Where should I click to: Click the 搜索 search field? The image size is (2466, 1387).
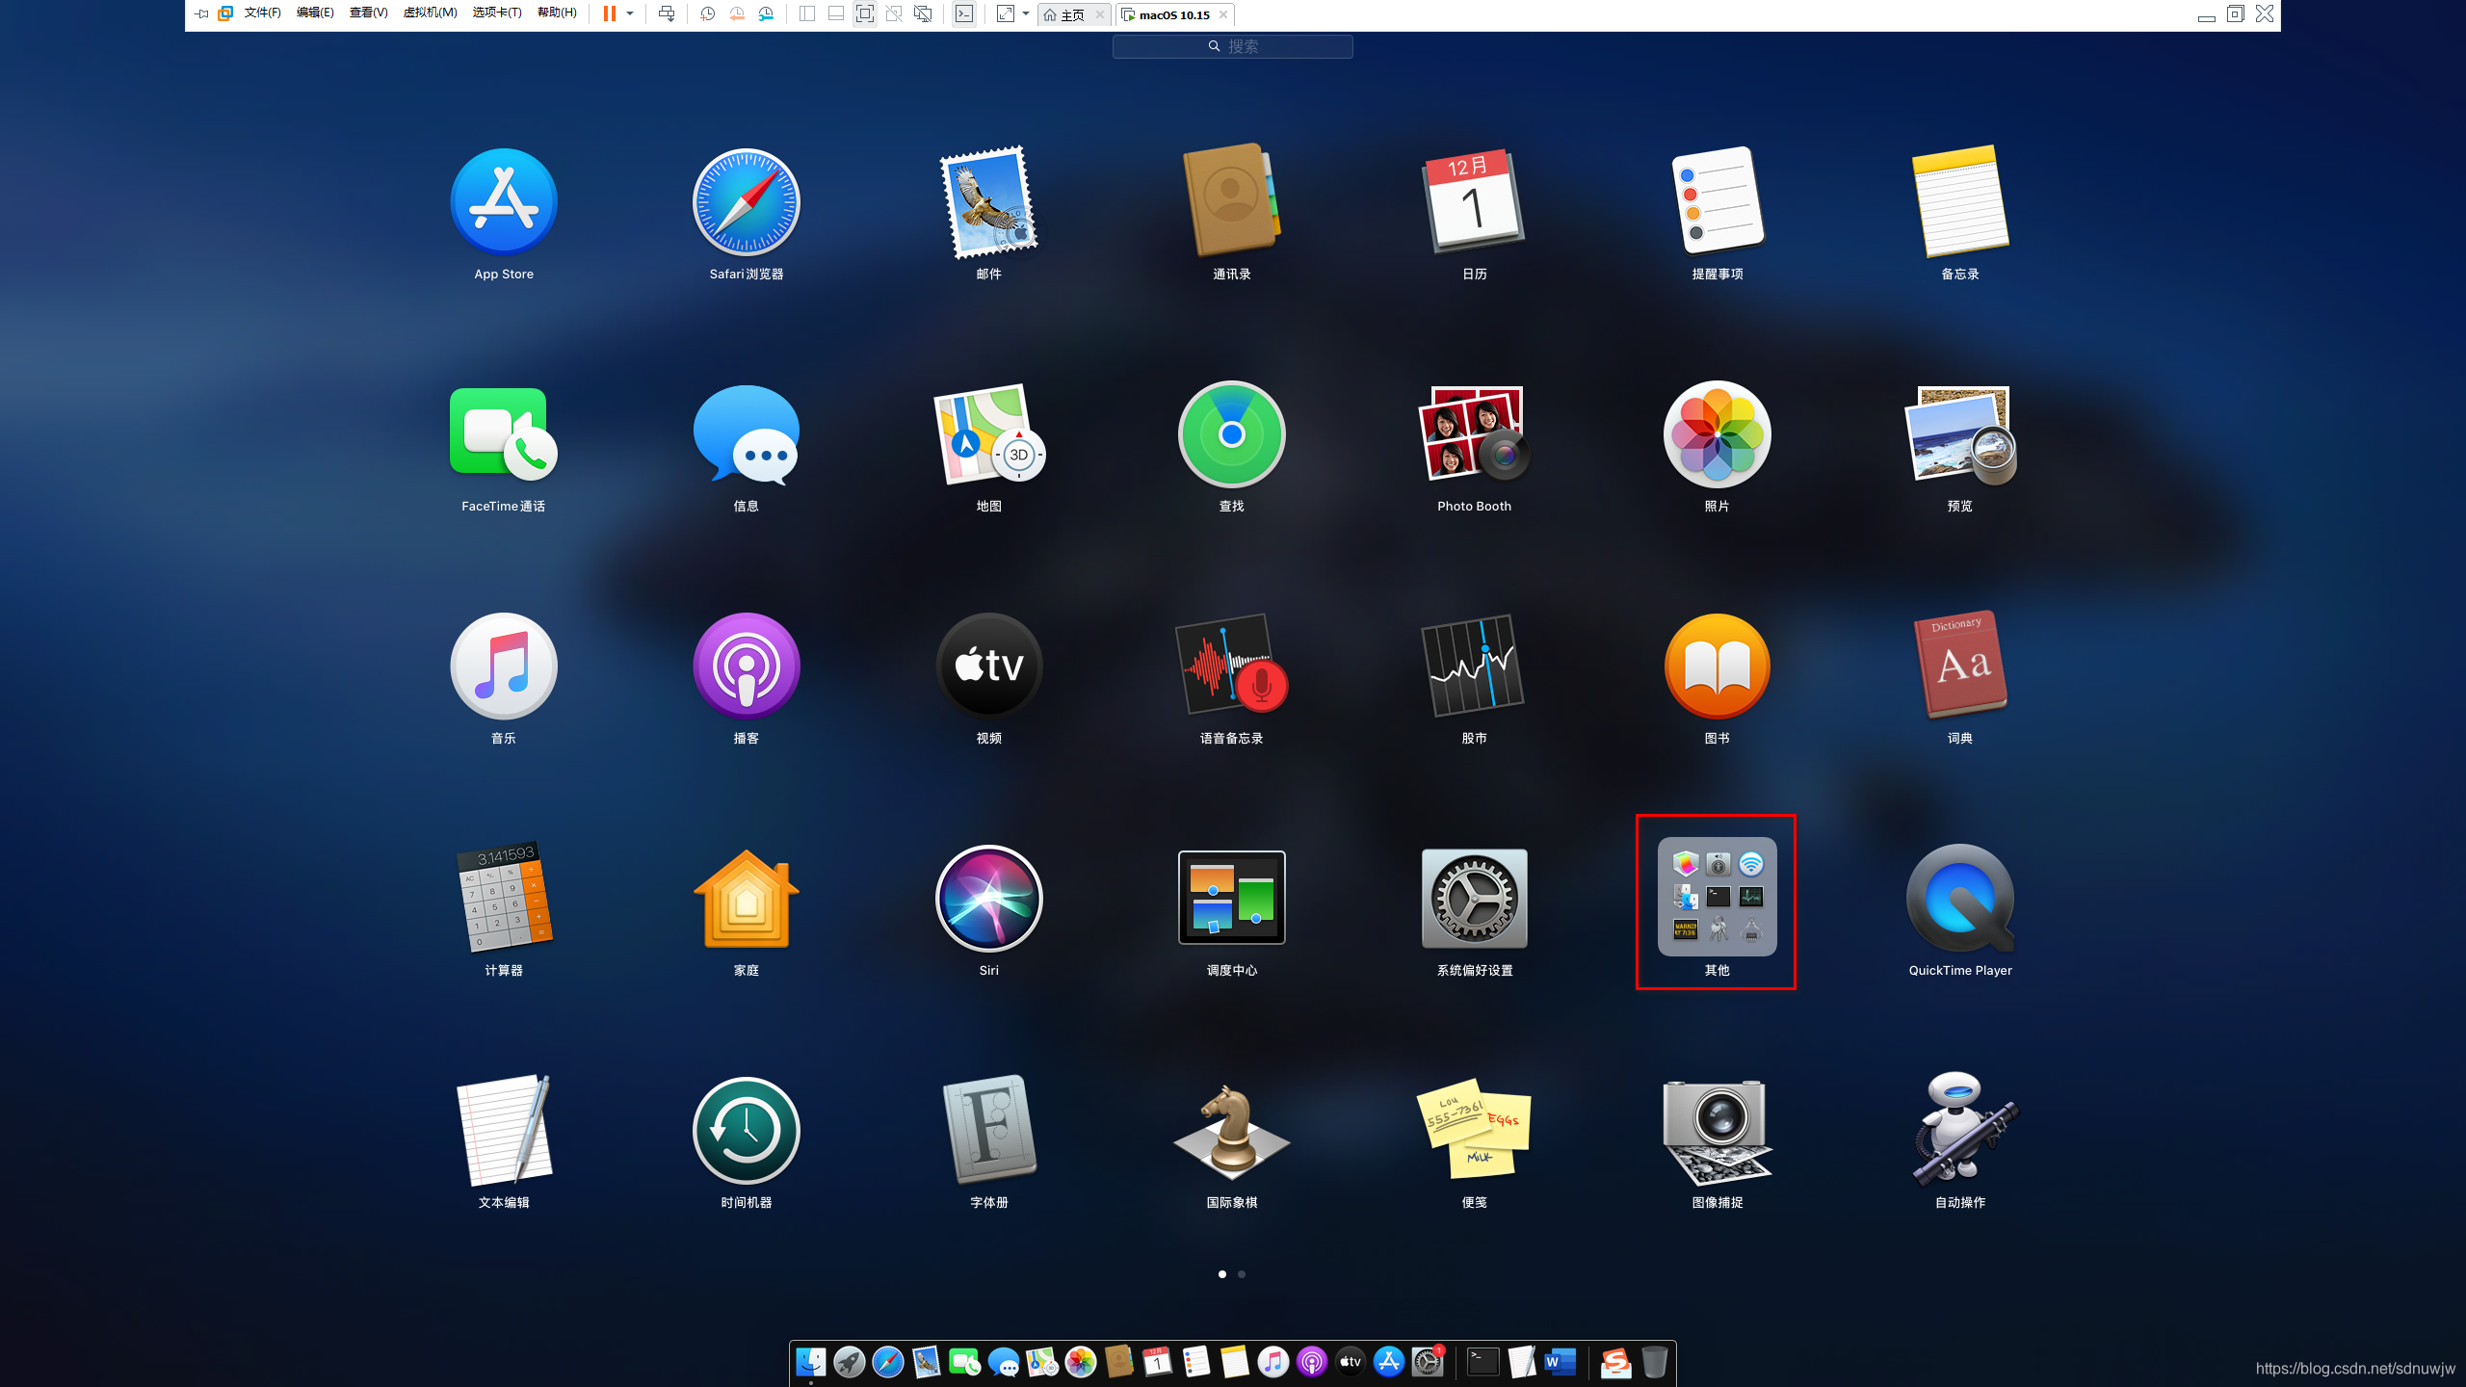click(1233, 45)
